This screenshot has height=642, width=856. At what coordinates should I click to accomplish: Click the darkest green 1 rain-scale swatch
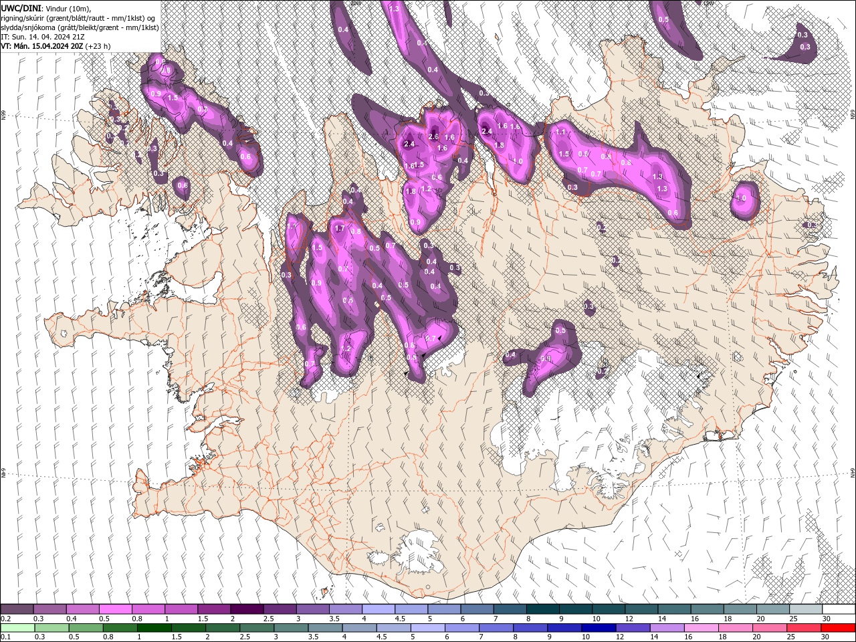tap(154, 628)
